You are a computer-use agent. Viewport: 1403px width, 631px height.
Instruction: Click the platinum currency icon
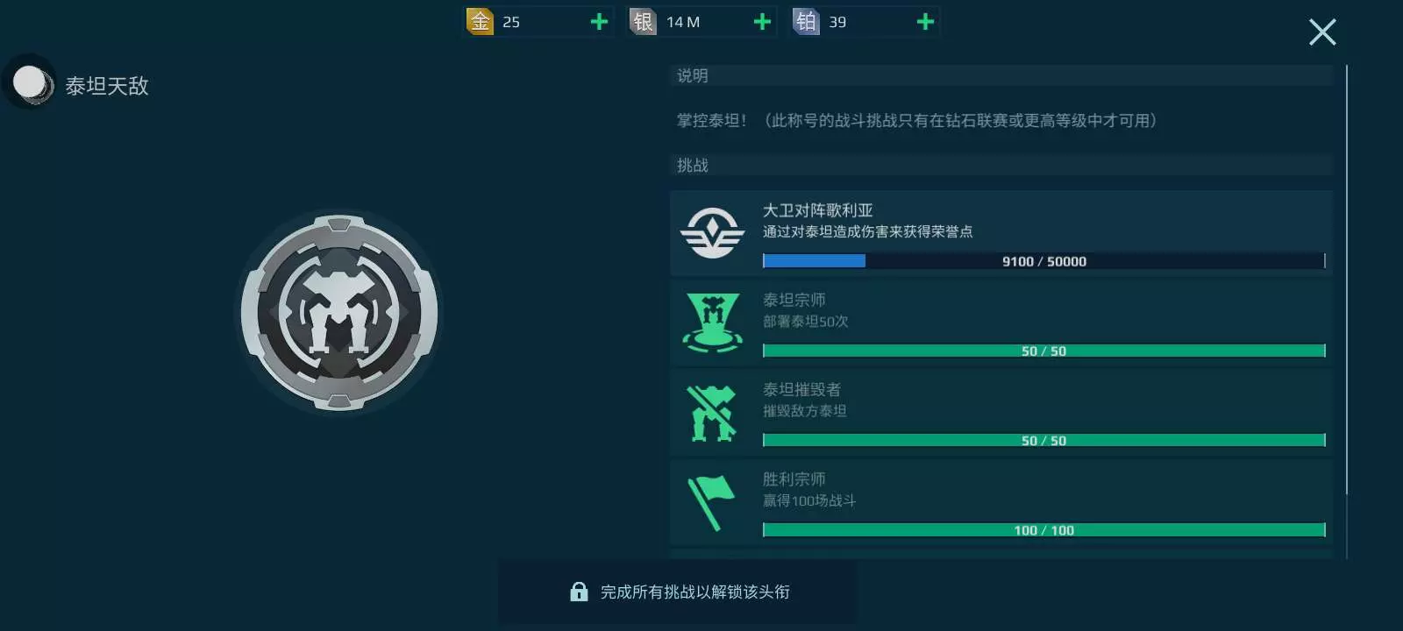806,21
